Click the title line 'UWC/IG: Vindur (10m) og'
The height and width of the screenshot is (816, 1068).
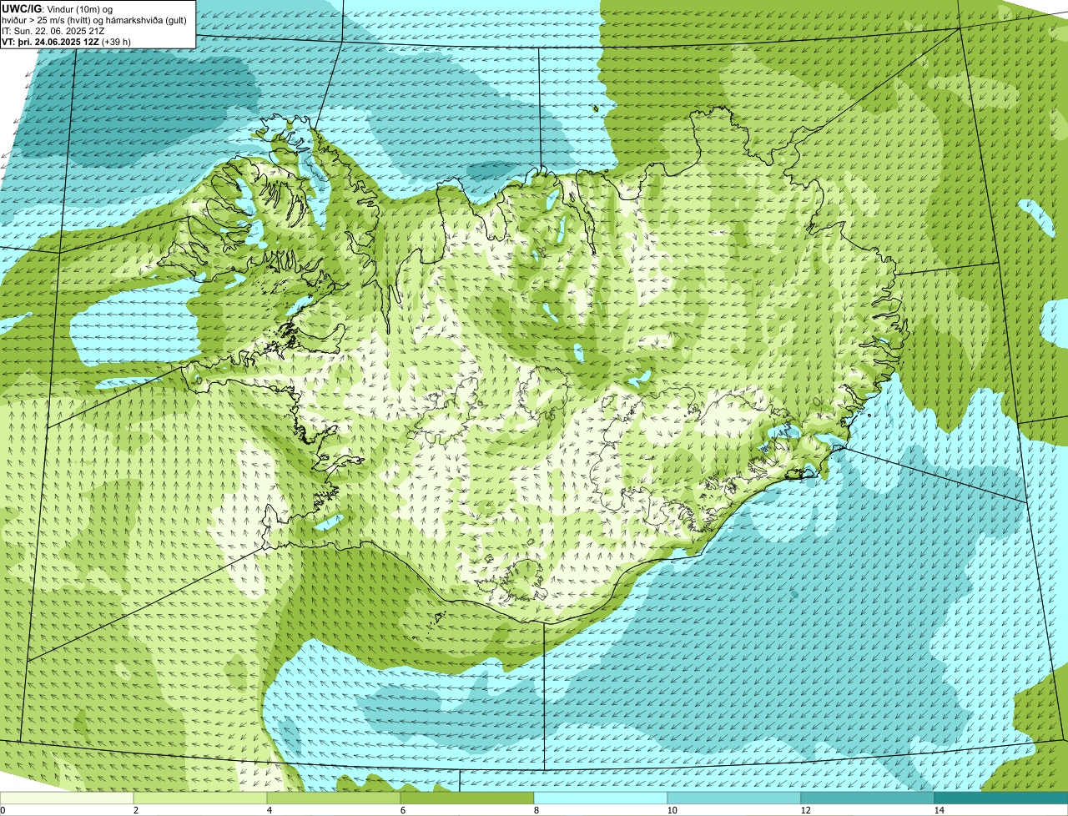(57, 8)
